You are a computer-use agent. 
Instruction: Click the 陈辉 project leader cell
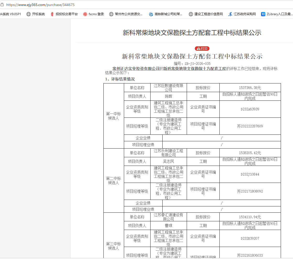coord(169,96)
